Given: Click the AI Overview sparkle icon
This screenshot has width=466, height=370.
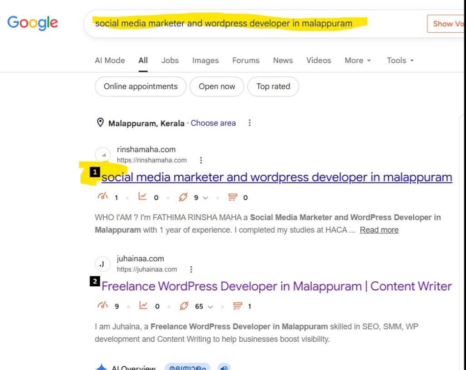Looking at the screenshot, I should coord(101,367).
